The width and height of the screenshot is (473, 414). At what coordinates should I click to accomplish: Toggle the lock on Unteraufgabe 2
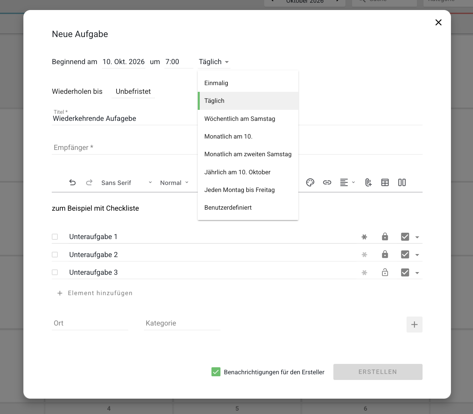pos(385,254)
